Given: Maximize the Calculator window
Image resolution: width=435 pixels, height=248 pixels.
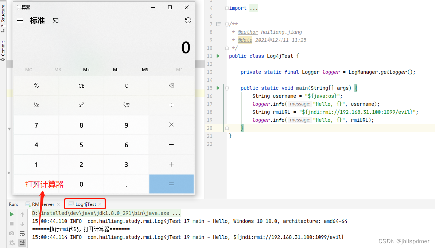Looking at the screenshot, I should [x=170, y=8].
